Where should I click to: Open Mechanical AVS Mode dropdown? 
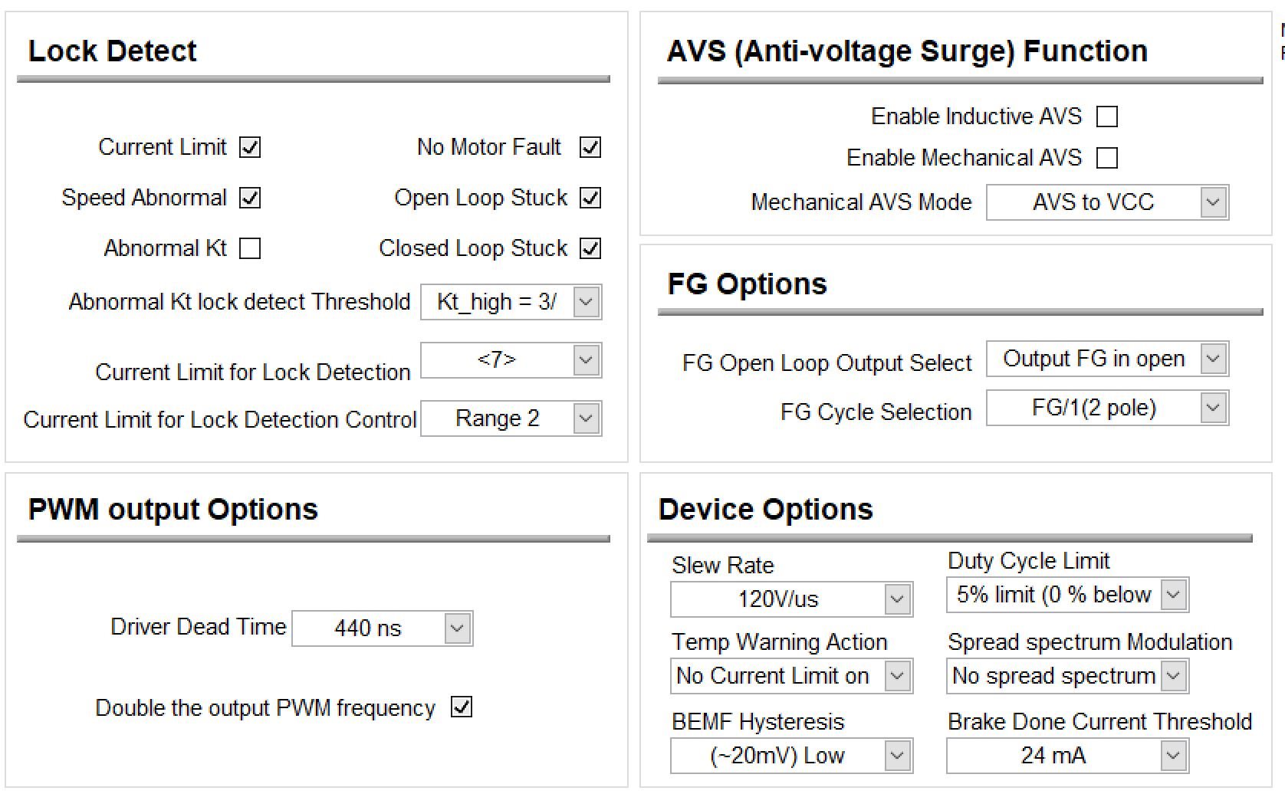click(1108, 202)
